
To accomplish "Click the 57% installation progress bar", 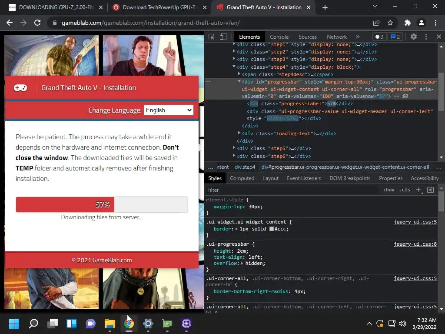I will [x=102, y=204].
